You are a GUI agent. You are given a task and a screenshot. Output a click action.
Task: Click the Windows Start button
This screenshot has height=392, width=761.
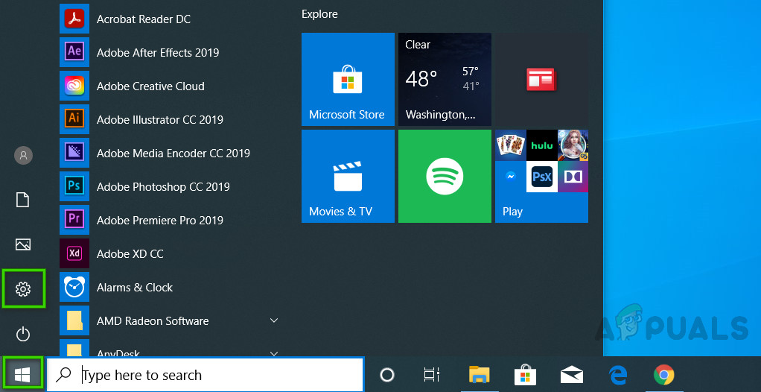point(22,375)
